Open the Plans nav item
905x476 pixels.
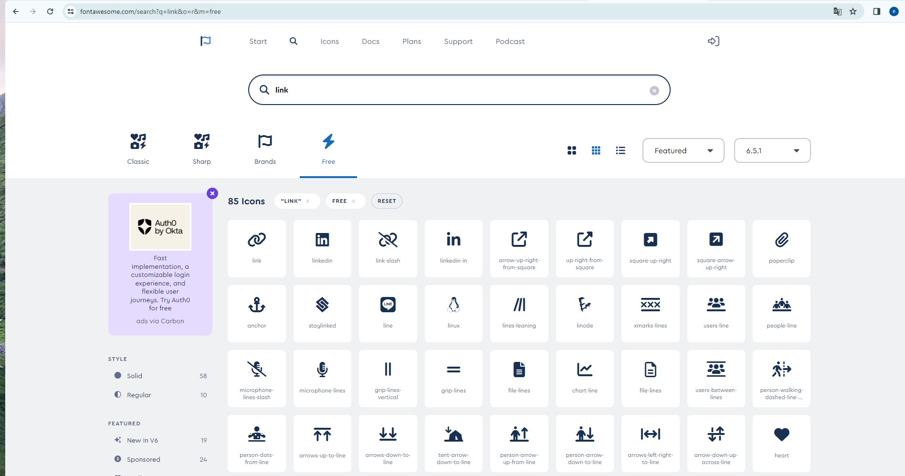[412, 42]
